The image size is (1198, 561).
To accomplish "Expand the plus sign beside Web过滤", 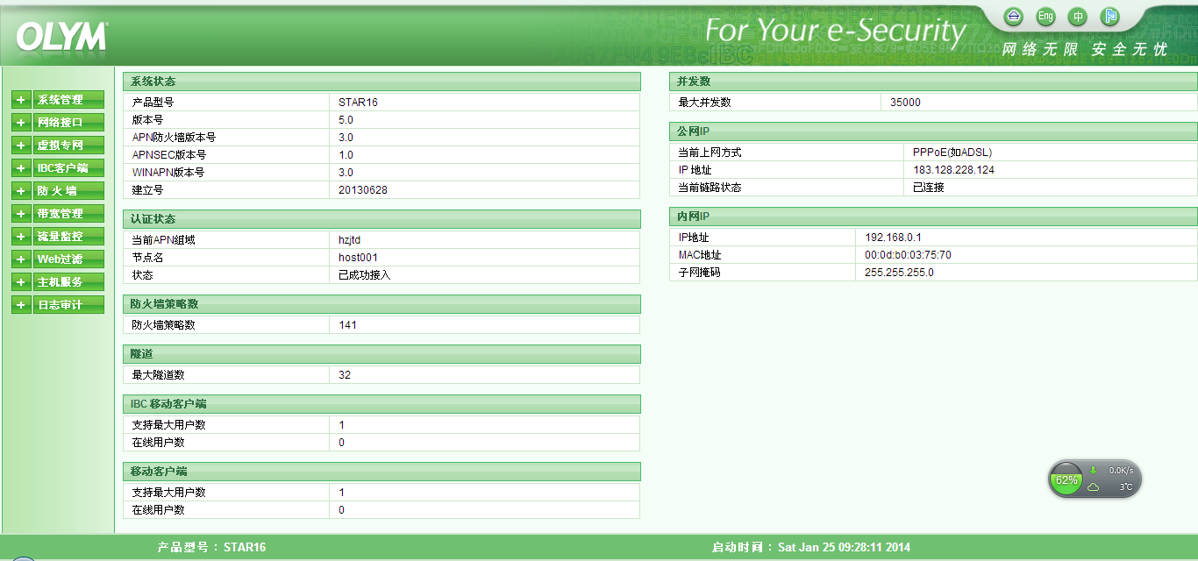I will click(x=21, y=259).
